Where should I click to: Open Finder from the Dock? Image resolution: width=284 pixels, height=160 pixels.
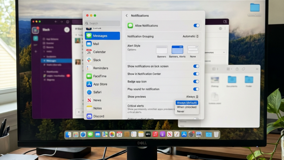tap(68, 134)
